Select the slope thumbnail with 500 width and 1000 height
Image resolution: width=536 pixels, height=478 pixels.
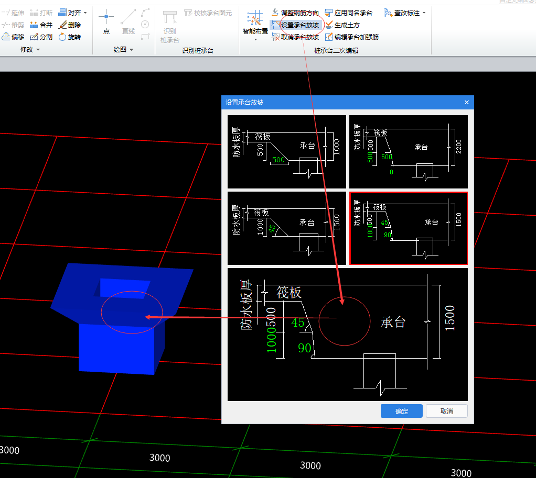287,151
